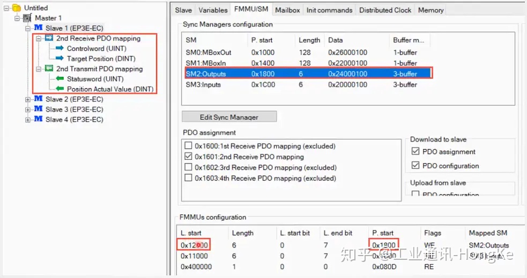Expand the Slave 4 (EP3E-EC) node
Viewport: 527px width, 278px height.
pyautogui.click(x=28, y=120)
